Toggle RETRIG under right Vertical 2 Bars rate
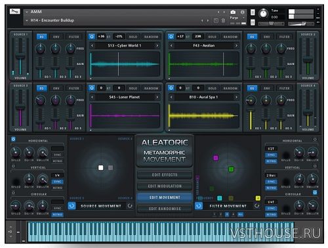This screenshot has width=328, height=248. (x=271, y=188)
